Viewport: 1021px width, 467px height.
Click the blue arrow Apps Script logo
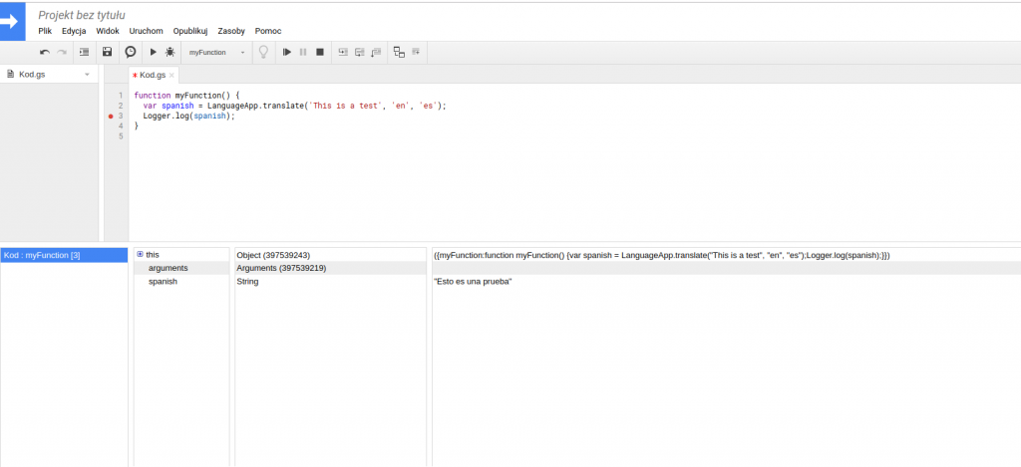[12, 22]
